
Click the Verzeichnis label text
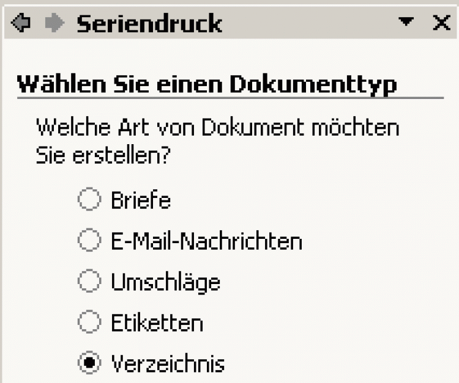point(167,364)
